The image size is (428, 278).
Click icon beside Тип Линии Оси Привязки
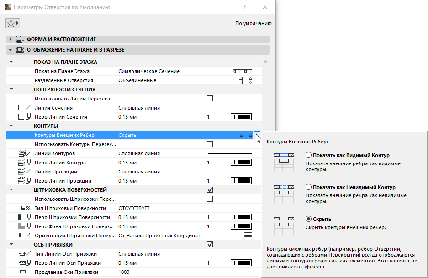[x=24, y=254]
